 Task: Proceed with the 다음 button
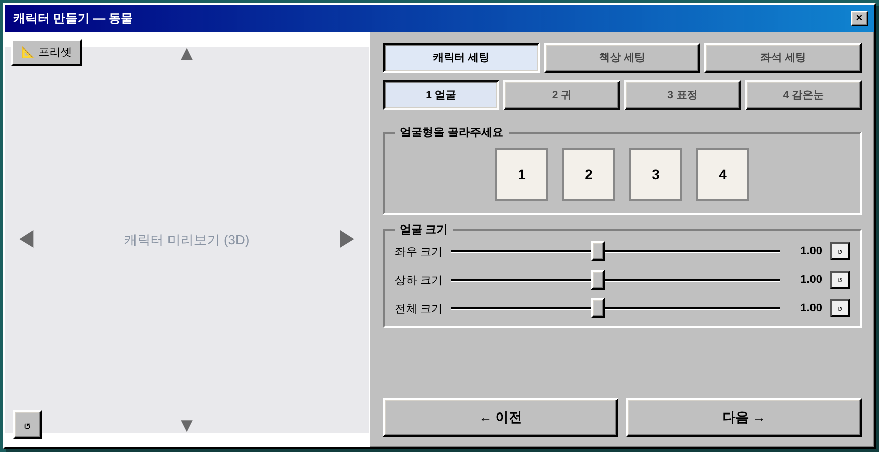click(x=744, y=418)
